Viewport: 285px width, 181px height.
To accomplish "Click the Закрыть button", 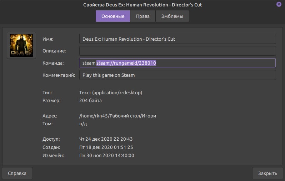I will [267, 173].
